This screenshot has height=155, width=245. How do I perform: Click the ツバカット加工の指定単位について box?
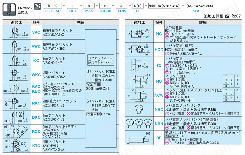101,60
